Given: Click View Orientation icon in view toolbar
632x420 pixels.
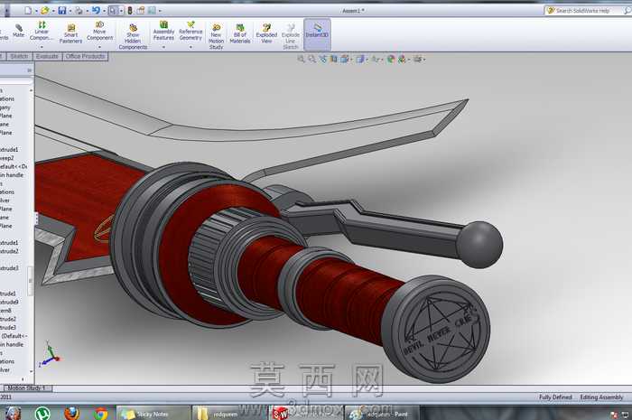Looking at the screenshot, I should pos(345,60).
